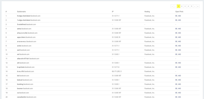This screenshot has width=204, height=99.
Task: Click IP 31.13.69.197 in canadiantire row
Action: [116, 97]
